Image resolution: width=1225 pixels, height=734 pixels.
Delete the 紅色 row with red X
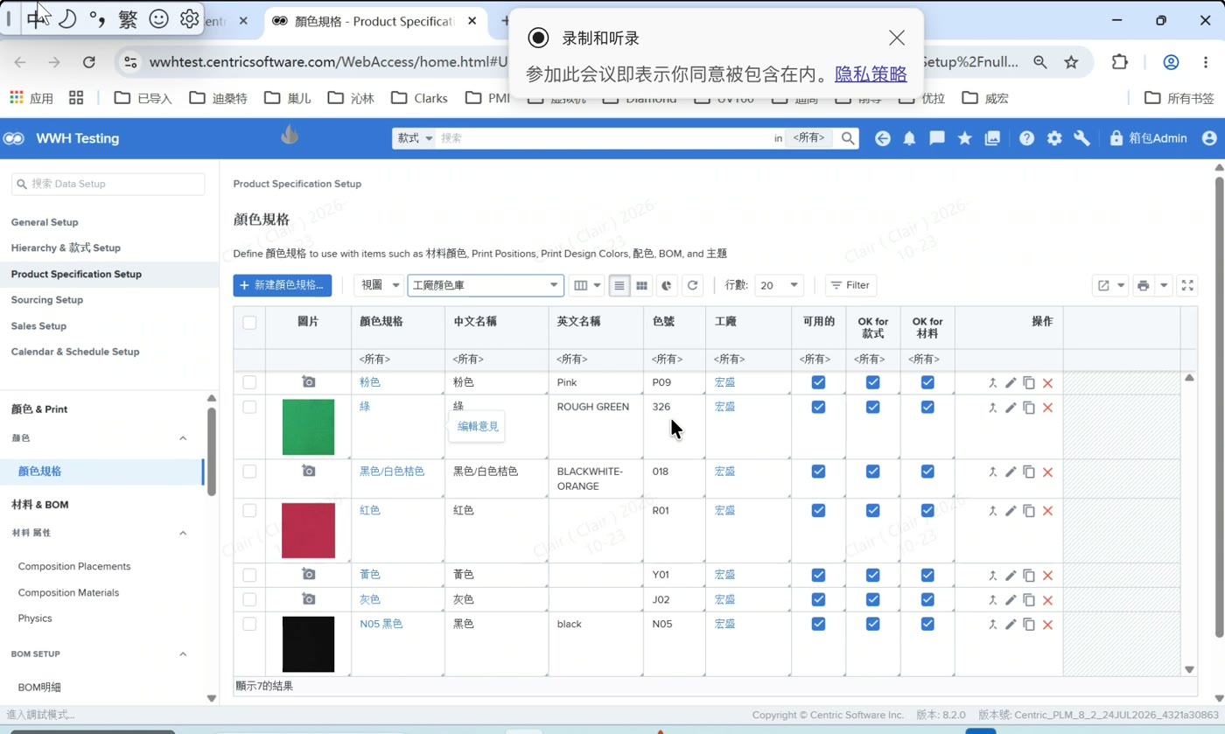pyautogui.click(x=1047, y=511)
